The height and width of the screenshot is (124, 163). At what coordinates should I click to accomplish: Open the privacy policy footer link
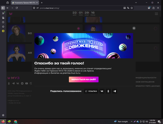coord(146,78)
